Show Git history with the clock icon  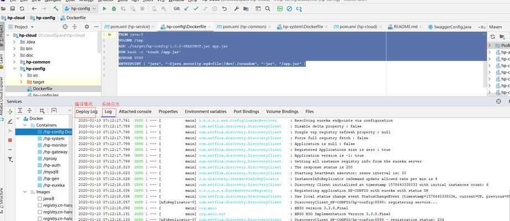215,9
